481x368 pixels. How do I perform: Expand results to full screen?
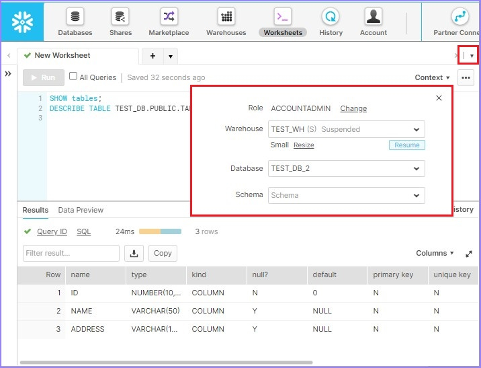[x=469, y=254]
